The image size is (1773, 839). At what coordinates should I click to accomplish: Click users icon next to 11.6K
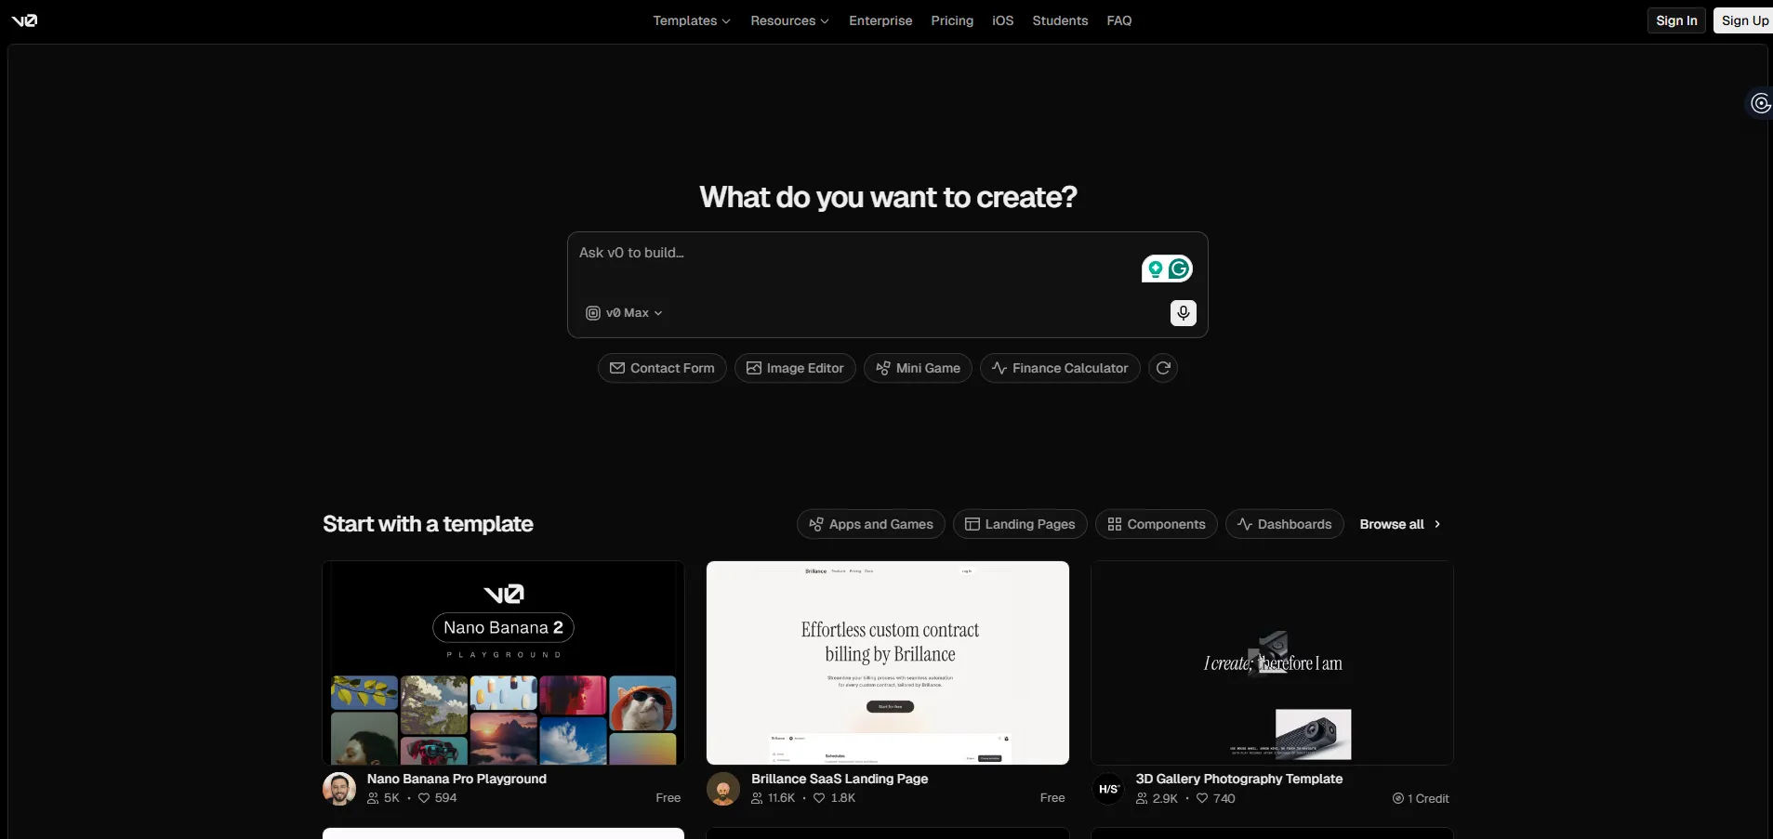757,798
